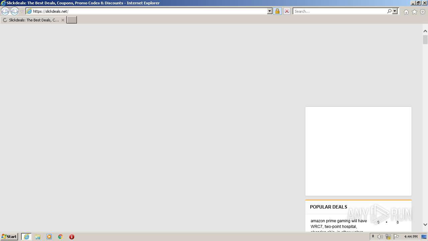Open the Action Center flag icon
428x241 pixels.
[396, 237]
